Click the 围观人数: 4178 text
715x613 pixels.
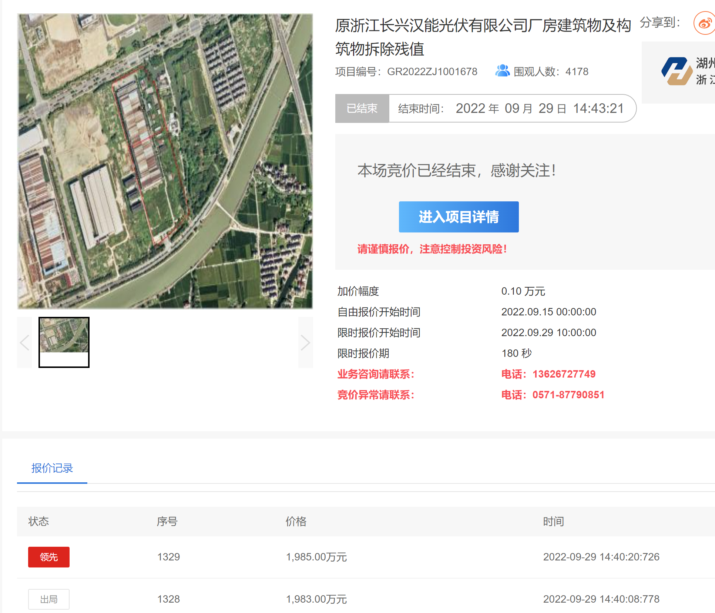(551, 71)
